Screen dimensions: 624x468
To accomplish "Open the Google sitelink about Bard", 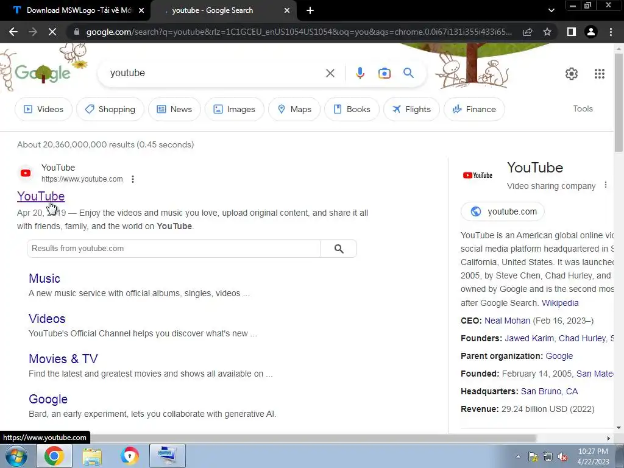I will [48, 399].
